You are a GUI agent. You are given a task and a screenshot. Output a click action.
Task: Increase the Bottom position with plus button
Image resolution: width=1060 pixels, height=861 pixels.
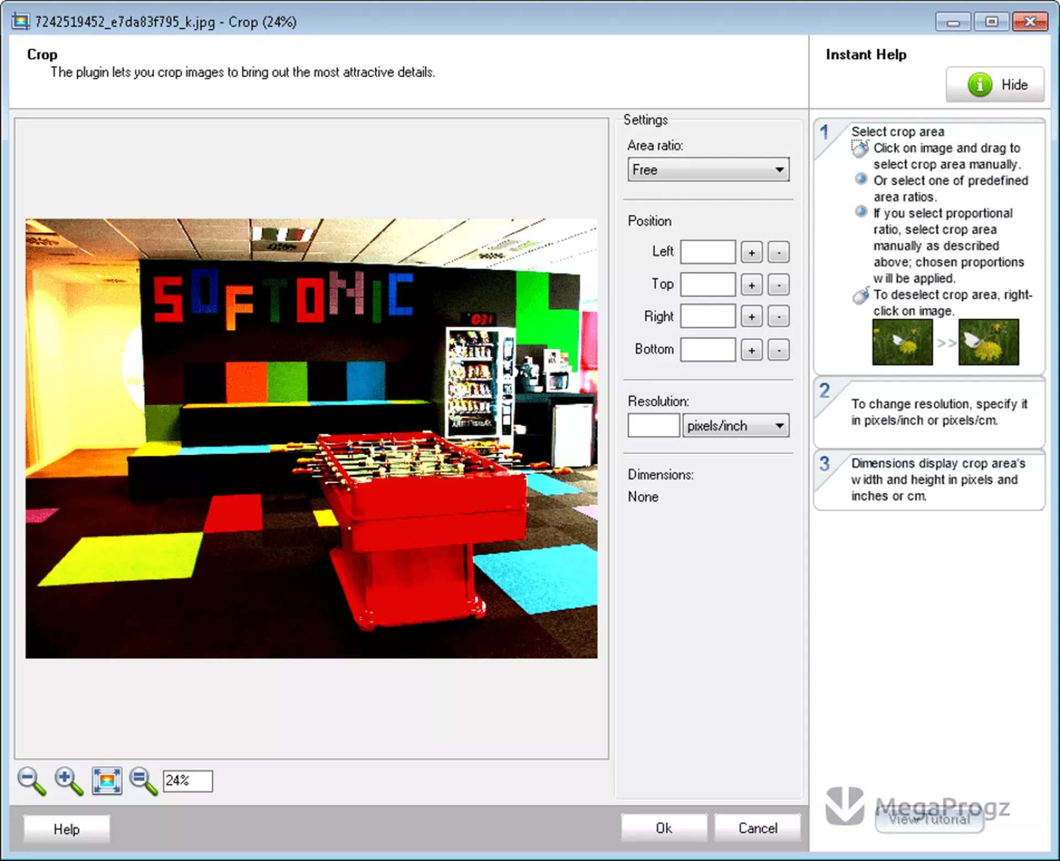tap(751, 350)
